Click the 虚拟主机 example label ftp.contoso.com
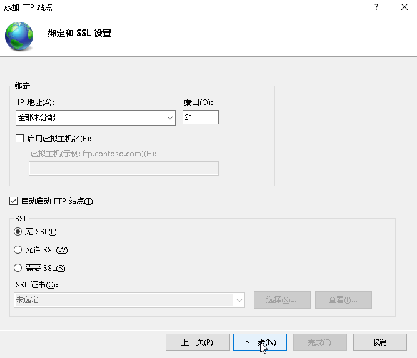Screen dimensions: 417x358 coord(93,154)
